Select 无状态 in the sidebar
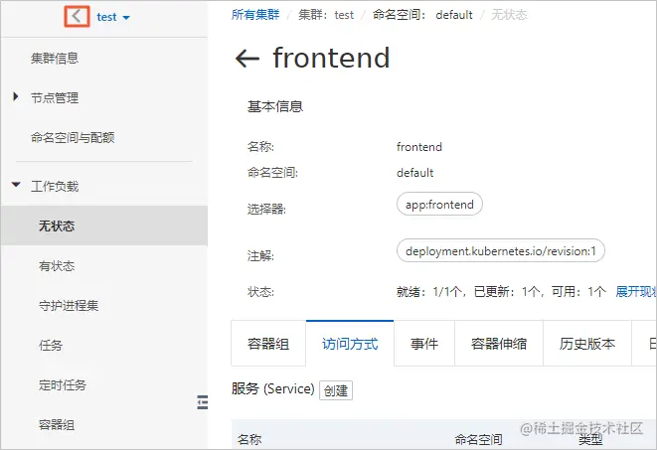This screenshot has width=657, height=450. pos(104,225)
